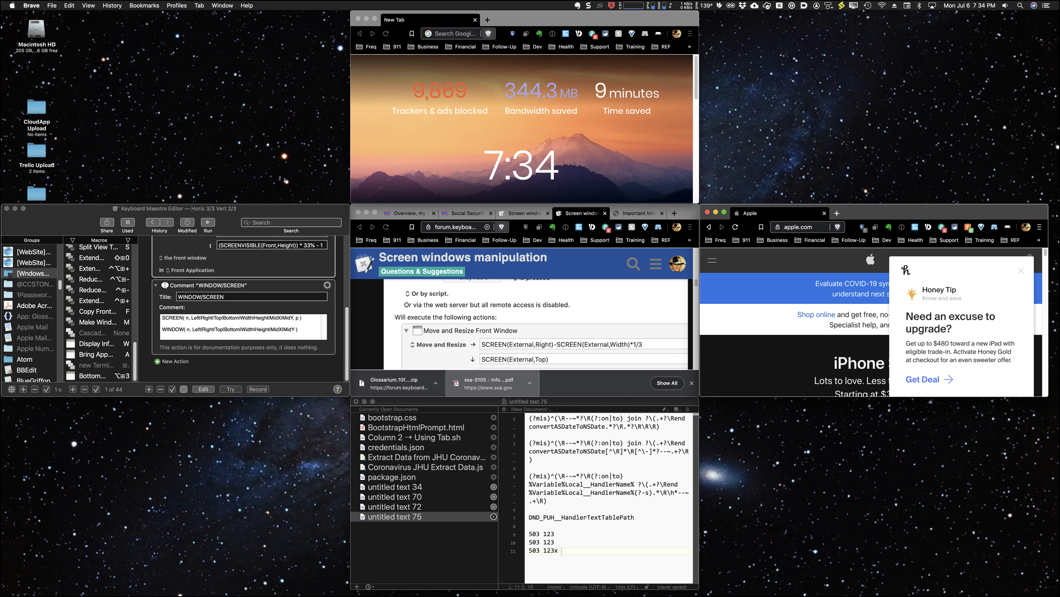This screenshot has height=597, width=1060.
Task: Select the untitled text 75 file in BBEdit
Action: 394,517
